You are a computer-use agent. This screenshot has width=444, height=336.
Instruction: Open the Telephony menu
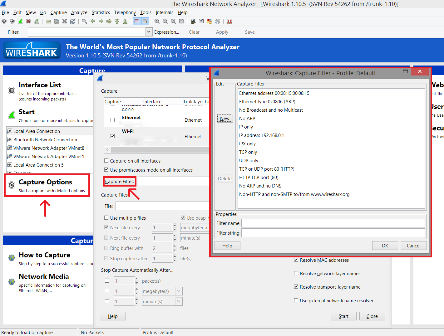pyautogui.click(x=125, y=12)
